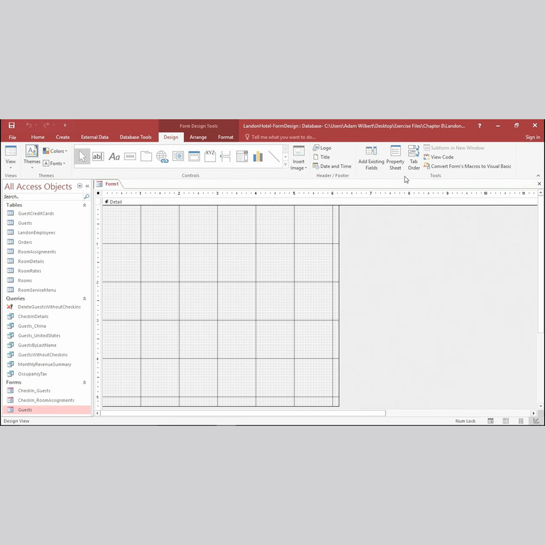Toggle Design View button in status bar
This screenshot has width=545, height=545.
[x=536, y=421]
